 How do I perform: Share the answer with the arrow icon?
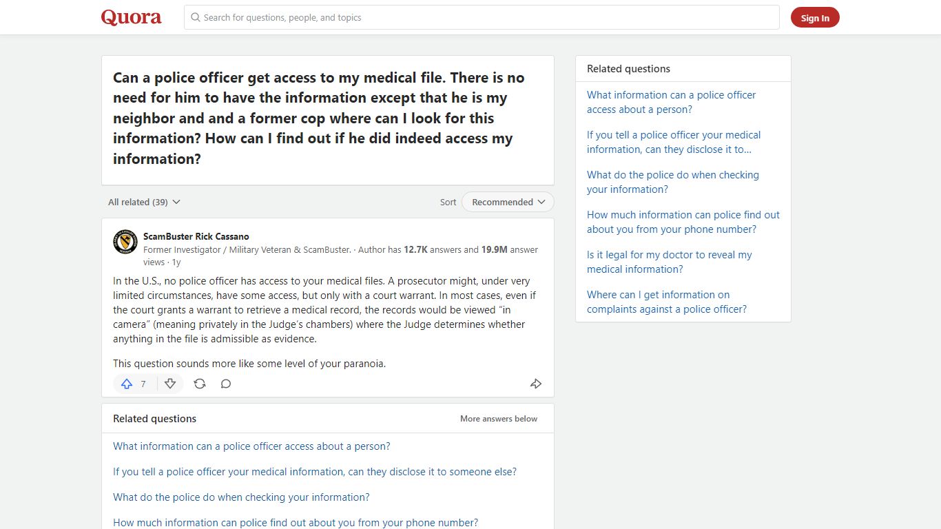tap(536, 384)
